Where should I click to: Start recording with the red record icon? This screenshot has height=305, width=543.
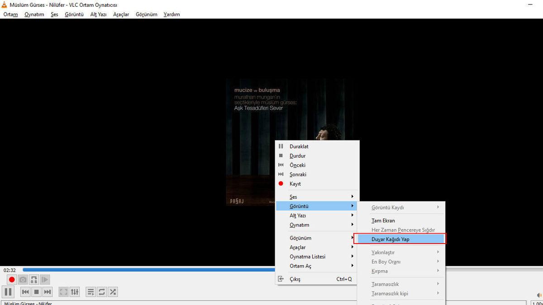[x=11, y=279]
